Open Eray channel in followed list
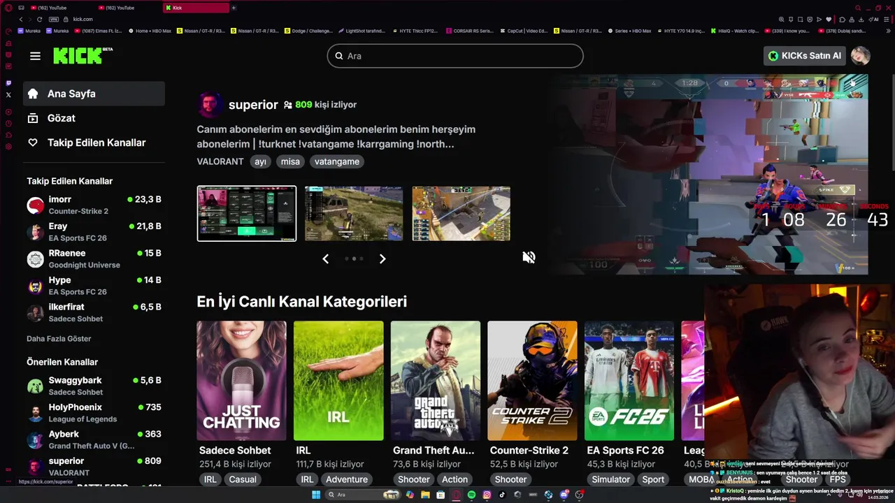The width and height of the screenshot is (895, 503). (94, 232)
